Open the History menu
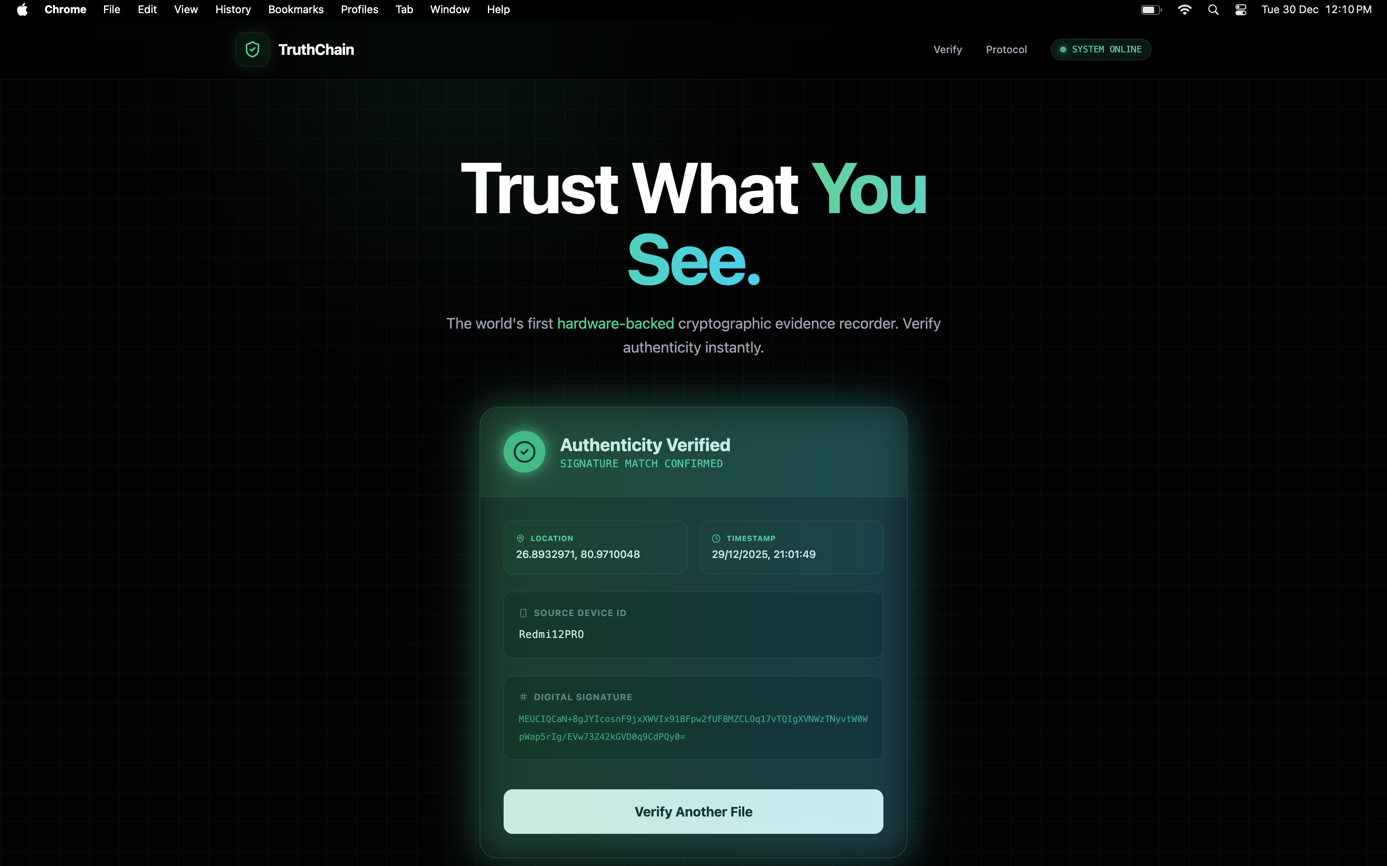1387x866 pixels. tap(233, 10)
